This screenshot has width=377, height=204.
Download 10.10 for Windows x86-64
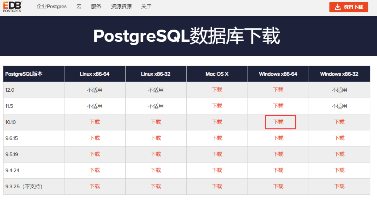tap(278, 122)
